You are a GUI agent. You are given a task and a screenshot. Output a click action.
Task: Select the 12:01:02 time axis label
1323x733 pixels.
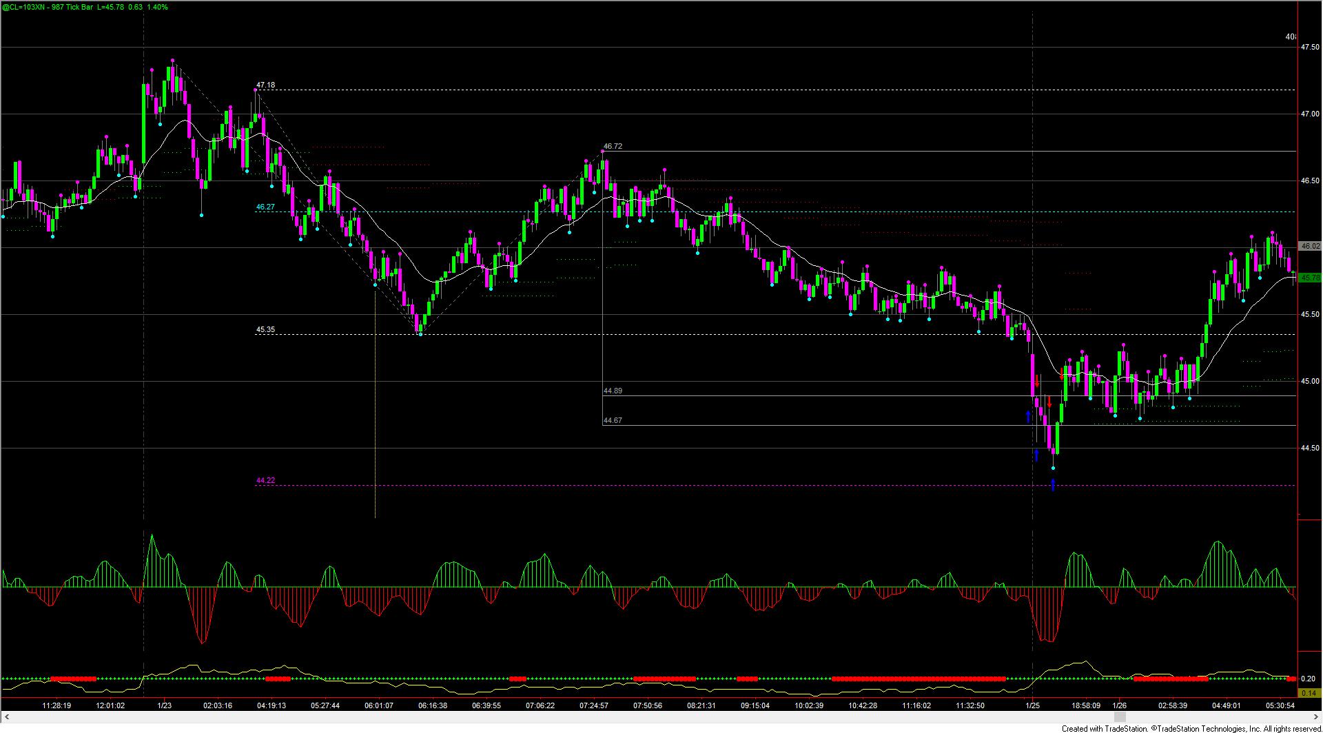click(110, 705)
